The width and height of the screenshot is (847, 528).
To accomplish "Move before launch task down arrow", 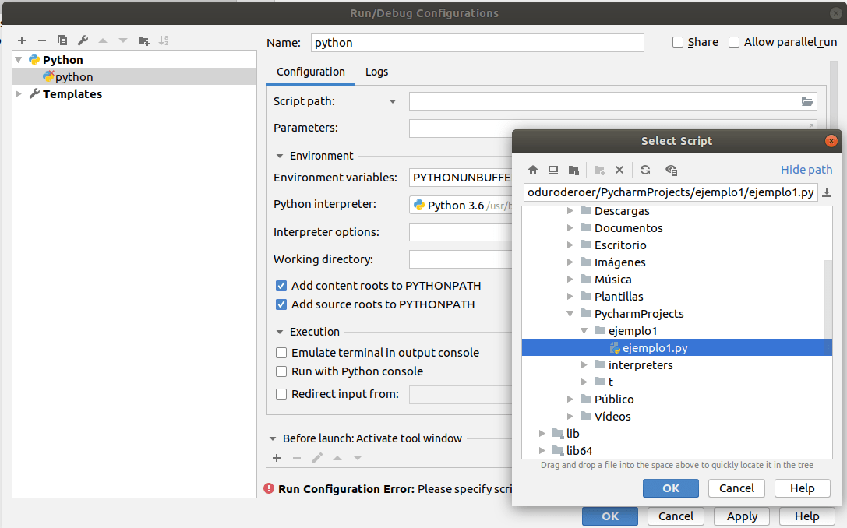I will point(358,458).
